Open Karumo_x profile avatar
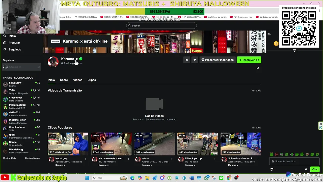This screenshot has height=182, width=323. click(x=53, y=62)
